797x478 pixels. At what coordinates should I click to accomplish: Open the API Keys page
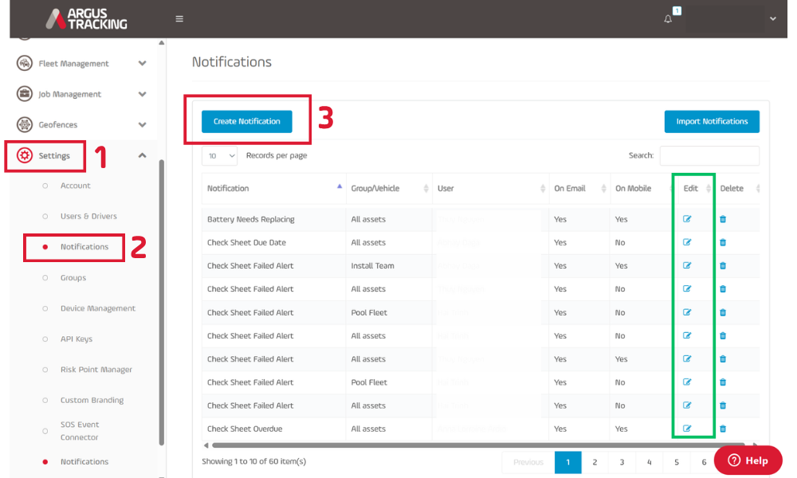pyautogui.click(x=77, y=339)
